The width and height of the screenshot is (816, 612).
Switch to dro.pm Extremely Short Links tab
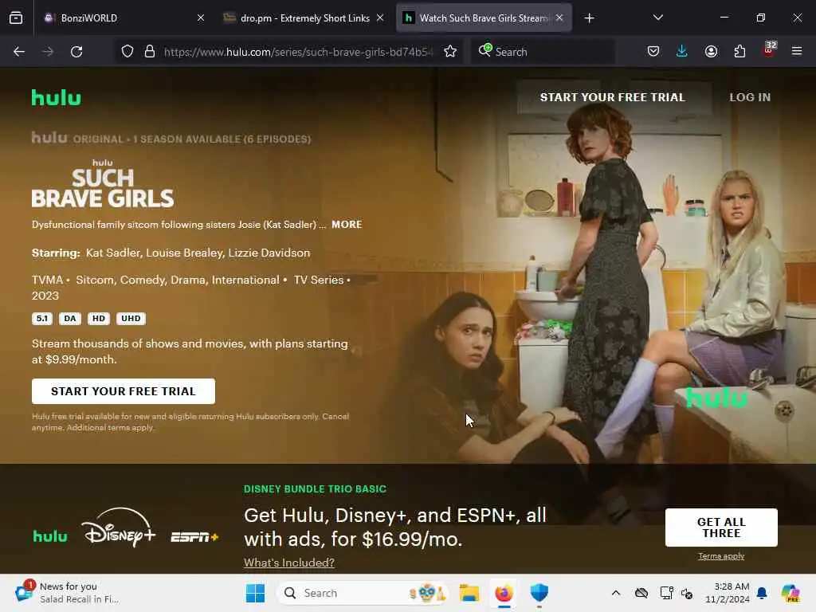pos(304,18)
